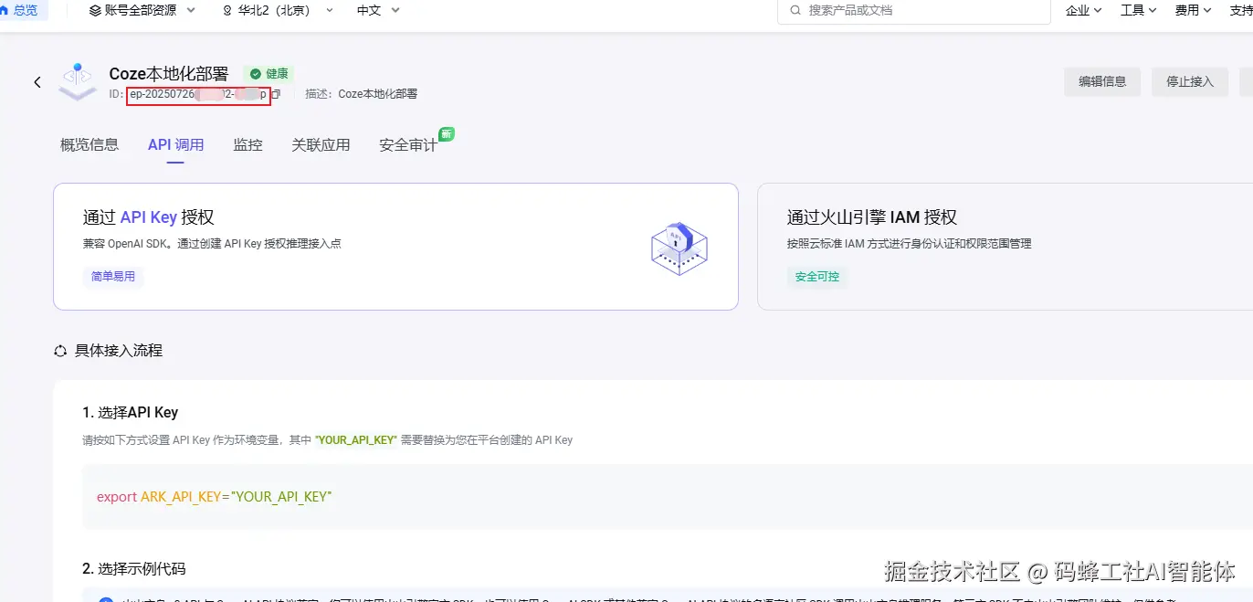Open the 华北2（北京） region dropdown

278,10
